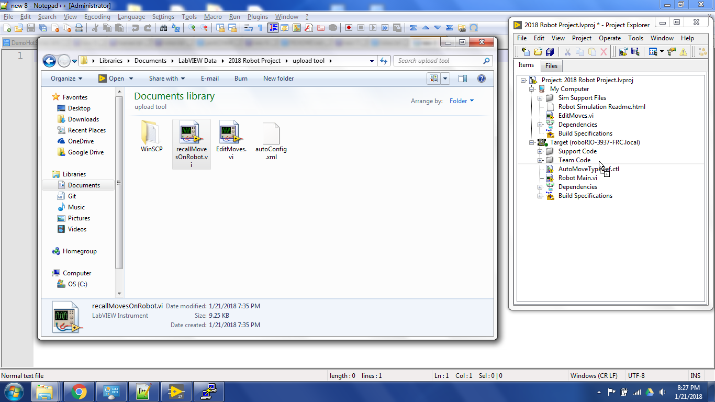
Task: Open the Arrange by Folder dropdown
Action: [x=461, y=101]
